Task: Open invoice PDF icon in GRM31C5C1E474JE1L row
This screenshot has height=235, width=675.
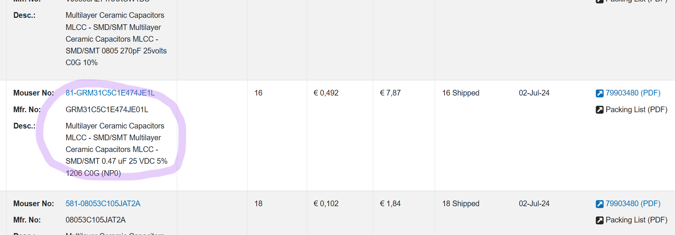Action: pyautogui.click(x=599, y=93)
